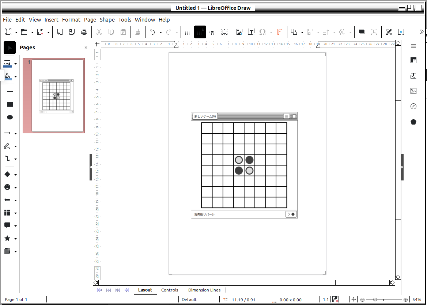This screenshot has width=427, height=305.
Task: Click the Insert Image icon
Action: pyautogui.click(x=239, y=32)
